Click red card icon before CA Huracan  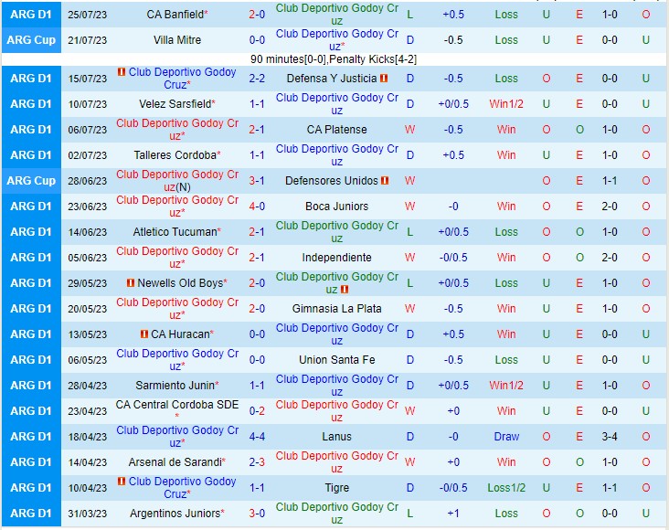pyautogui.click(x=144, y=334)
